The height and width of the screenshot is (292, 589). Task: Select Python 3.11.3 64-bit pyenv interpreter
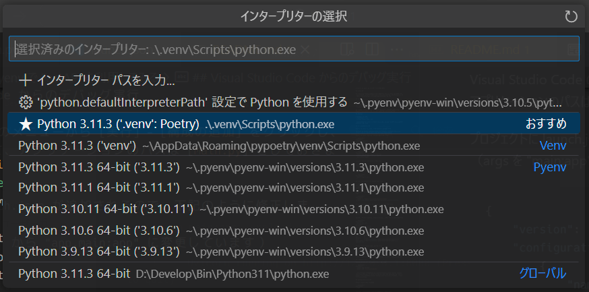[294, 167]
